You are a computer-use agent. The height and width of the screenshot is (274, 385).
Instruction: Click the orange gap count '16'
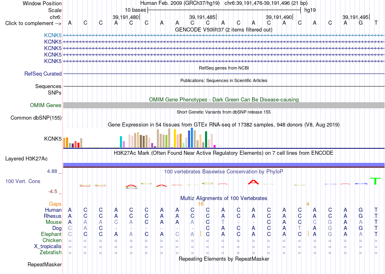(201, 204)
